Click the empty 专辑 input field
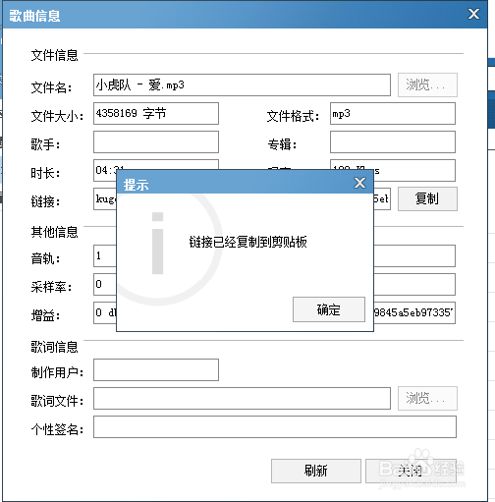This screenshot has width=495, height=502. click(393, 141)
